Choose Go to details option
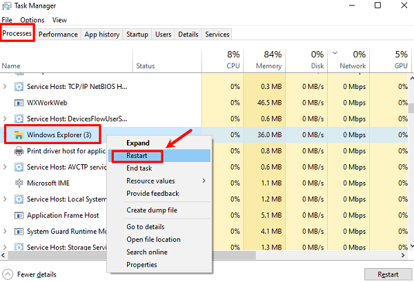 (159, 227)
